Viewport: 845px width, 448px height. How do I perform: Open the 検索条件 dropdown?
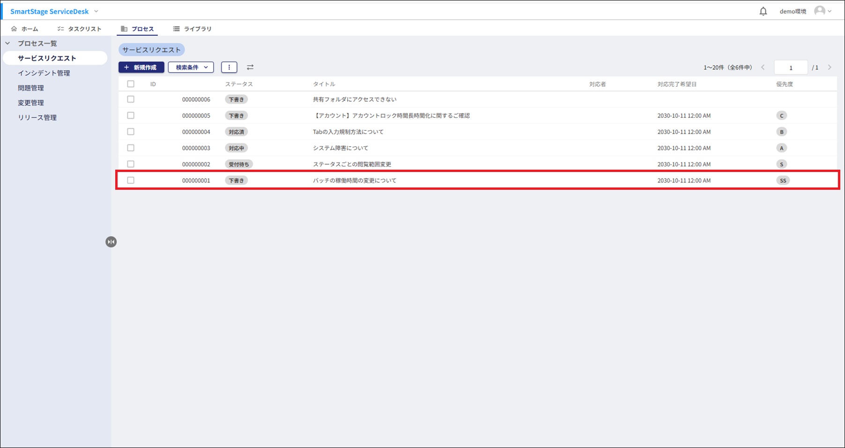tap(191, 67)
